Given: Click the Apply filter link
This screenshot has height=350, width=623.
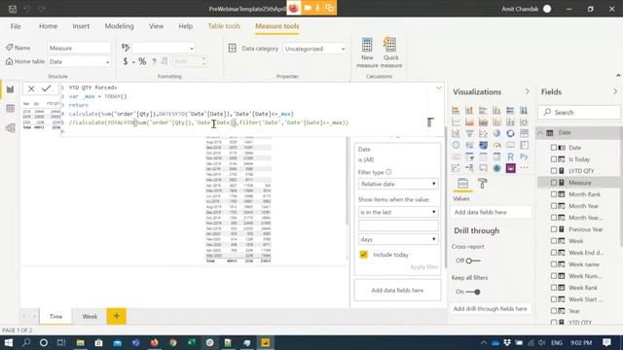Looking at the screenshot, I should click(424, 267).
